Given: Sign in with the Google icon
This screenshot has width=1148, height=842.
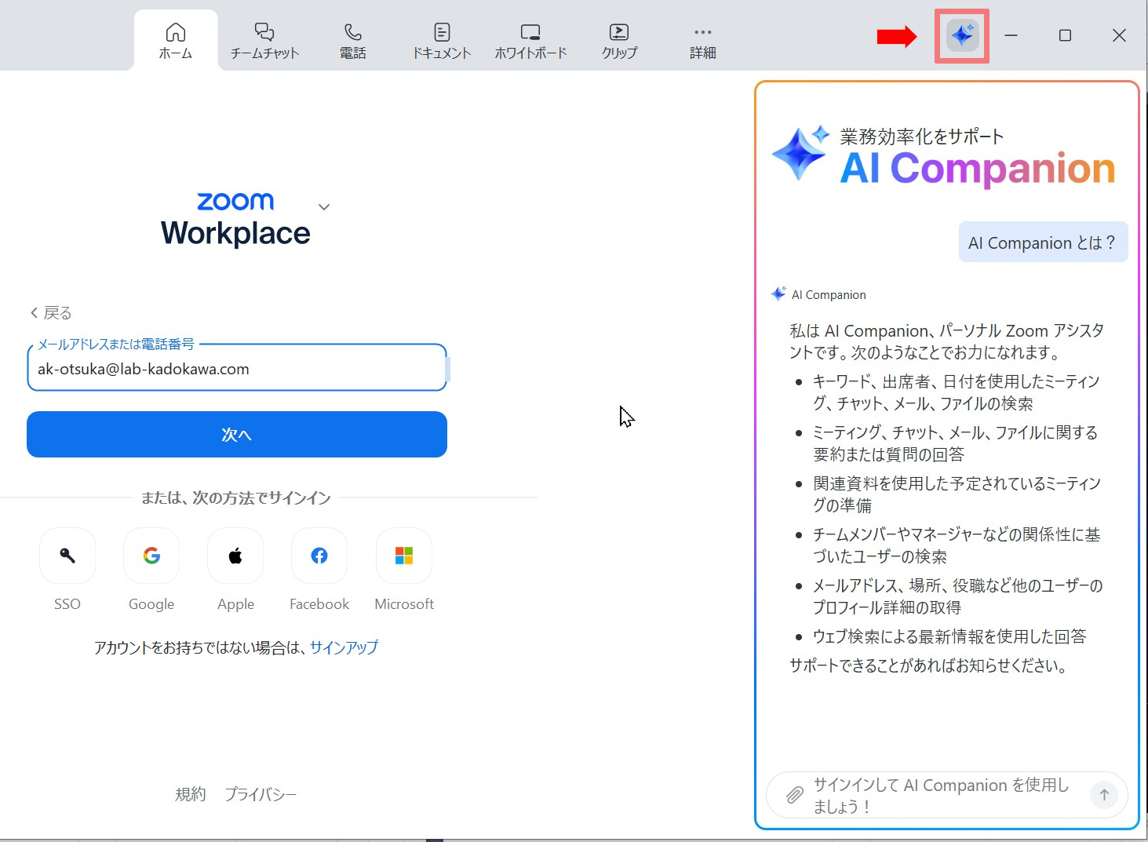Looking at the screenshot, I should [151, 556].
